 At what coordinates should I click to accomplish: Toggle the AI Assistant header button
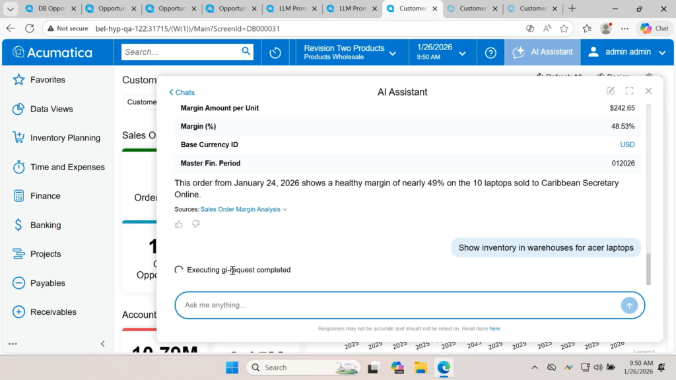pos(543,52)
